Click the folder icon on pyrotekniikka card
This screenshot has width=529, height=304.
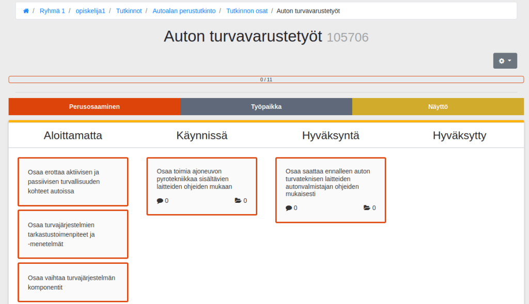coord(238,200)
